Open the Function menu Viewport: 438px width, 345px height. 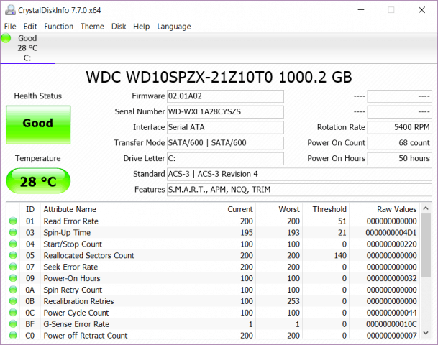tap(59, 27)
